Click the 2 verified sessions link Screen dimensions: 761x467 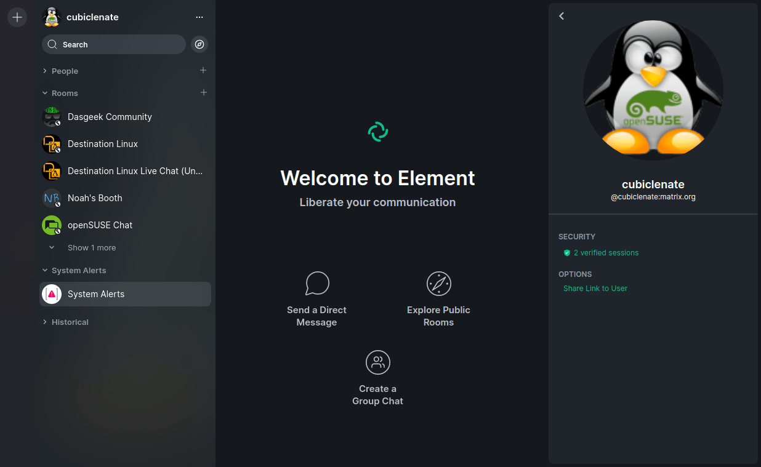606,253
